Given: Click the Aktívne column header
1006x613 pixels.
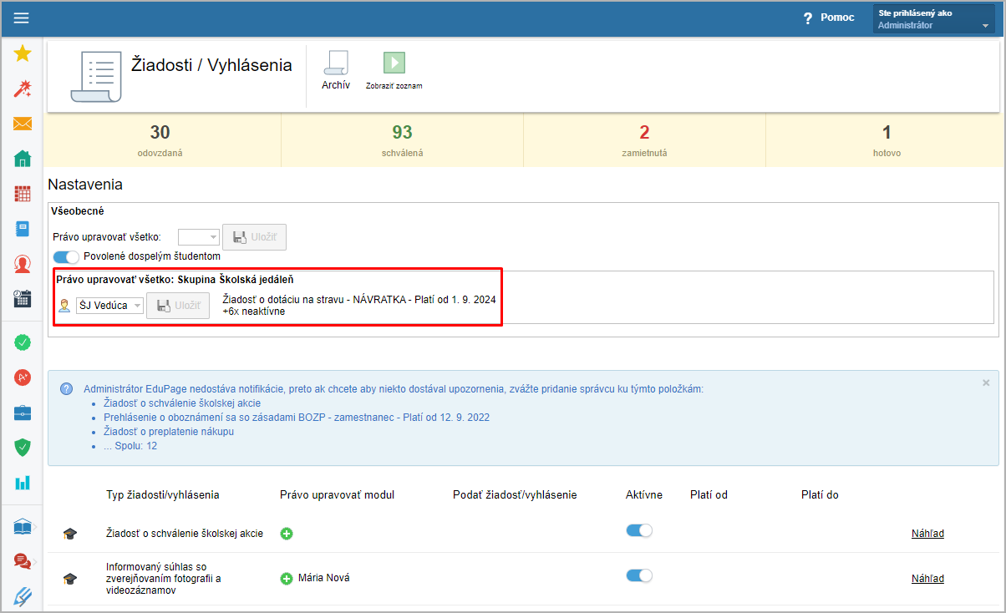Looking at the screenshot, I should click(x=644, y=494).
